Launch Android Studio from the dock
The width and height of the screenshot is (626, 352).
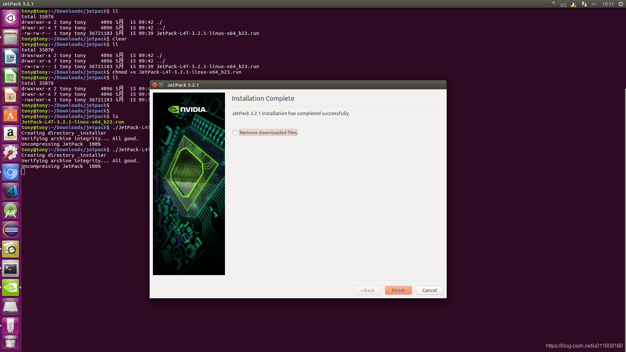(x=10, y=211)
